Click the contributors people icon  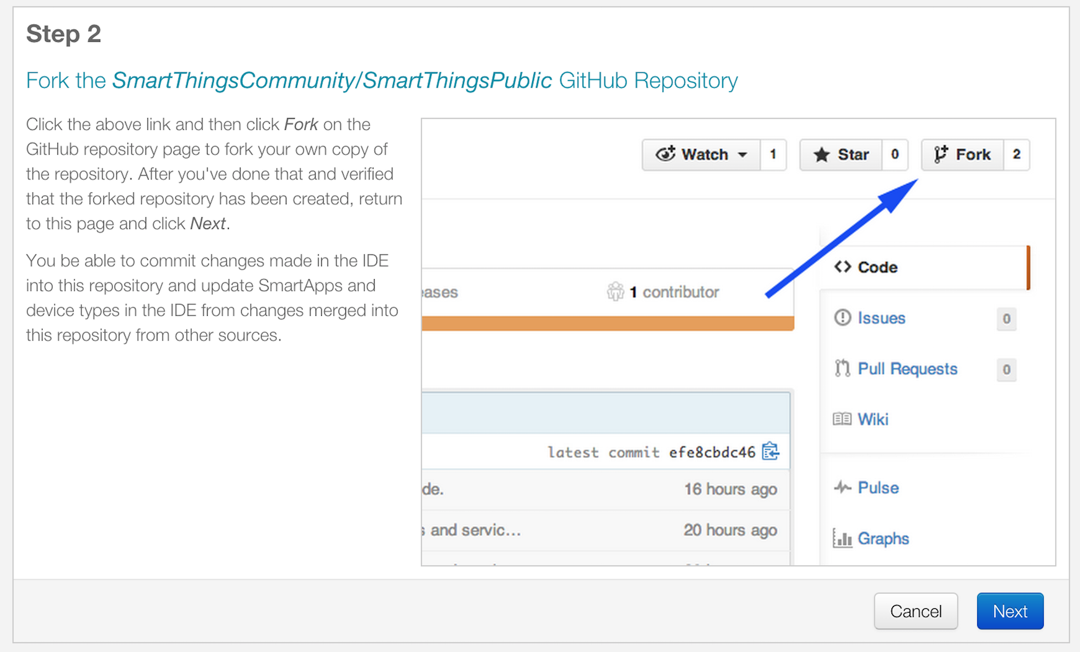615,292
